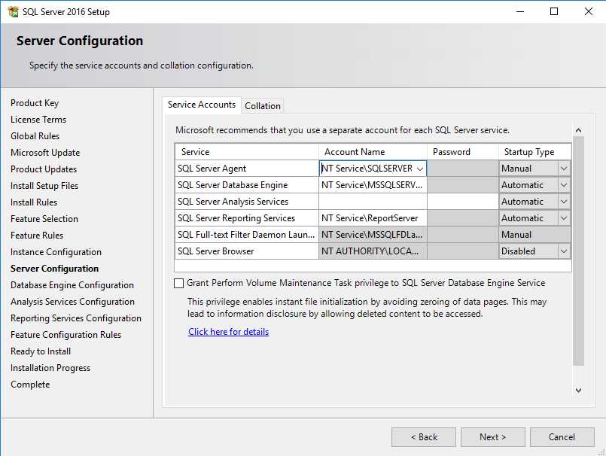Select SQL Full-text Filter Daemon Launcher row

[247, 235]
